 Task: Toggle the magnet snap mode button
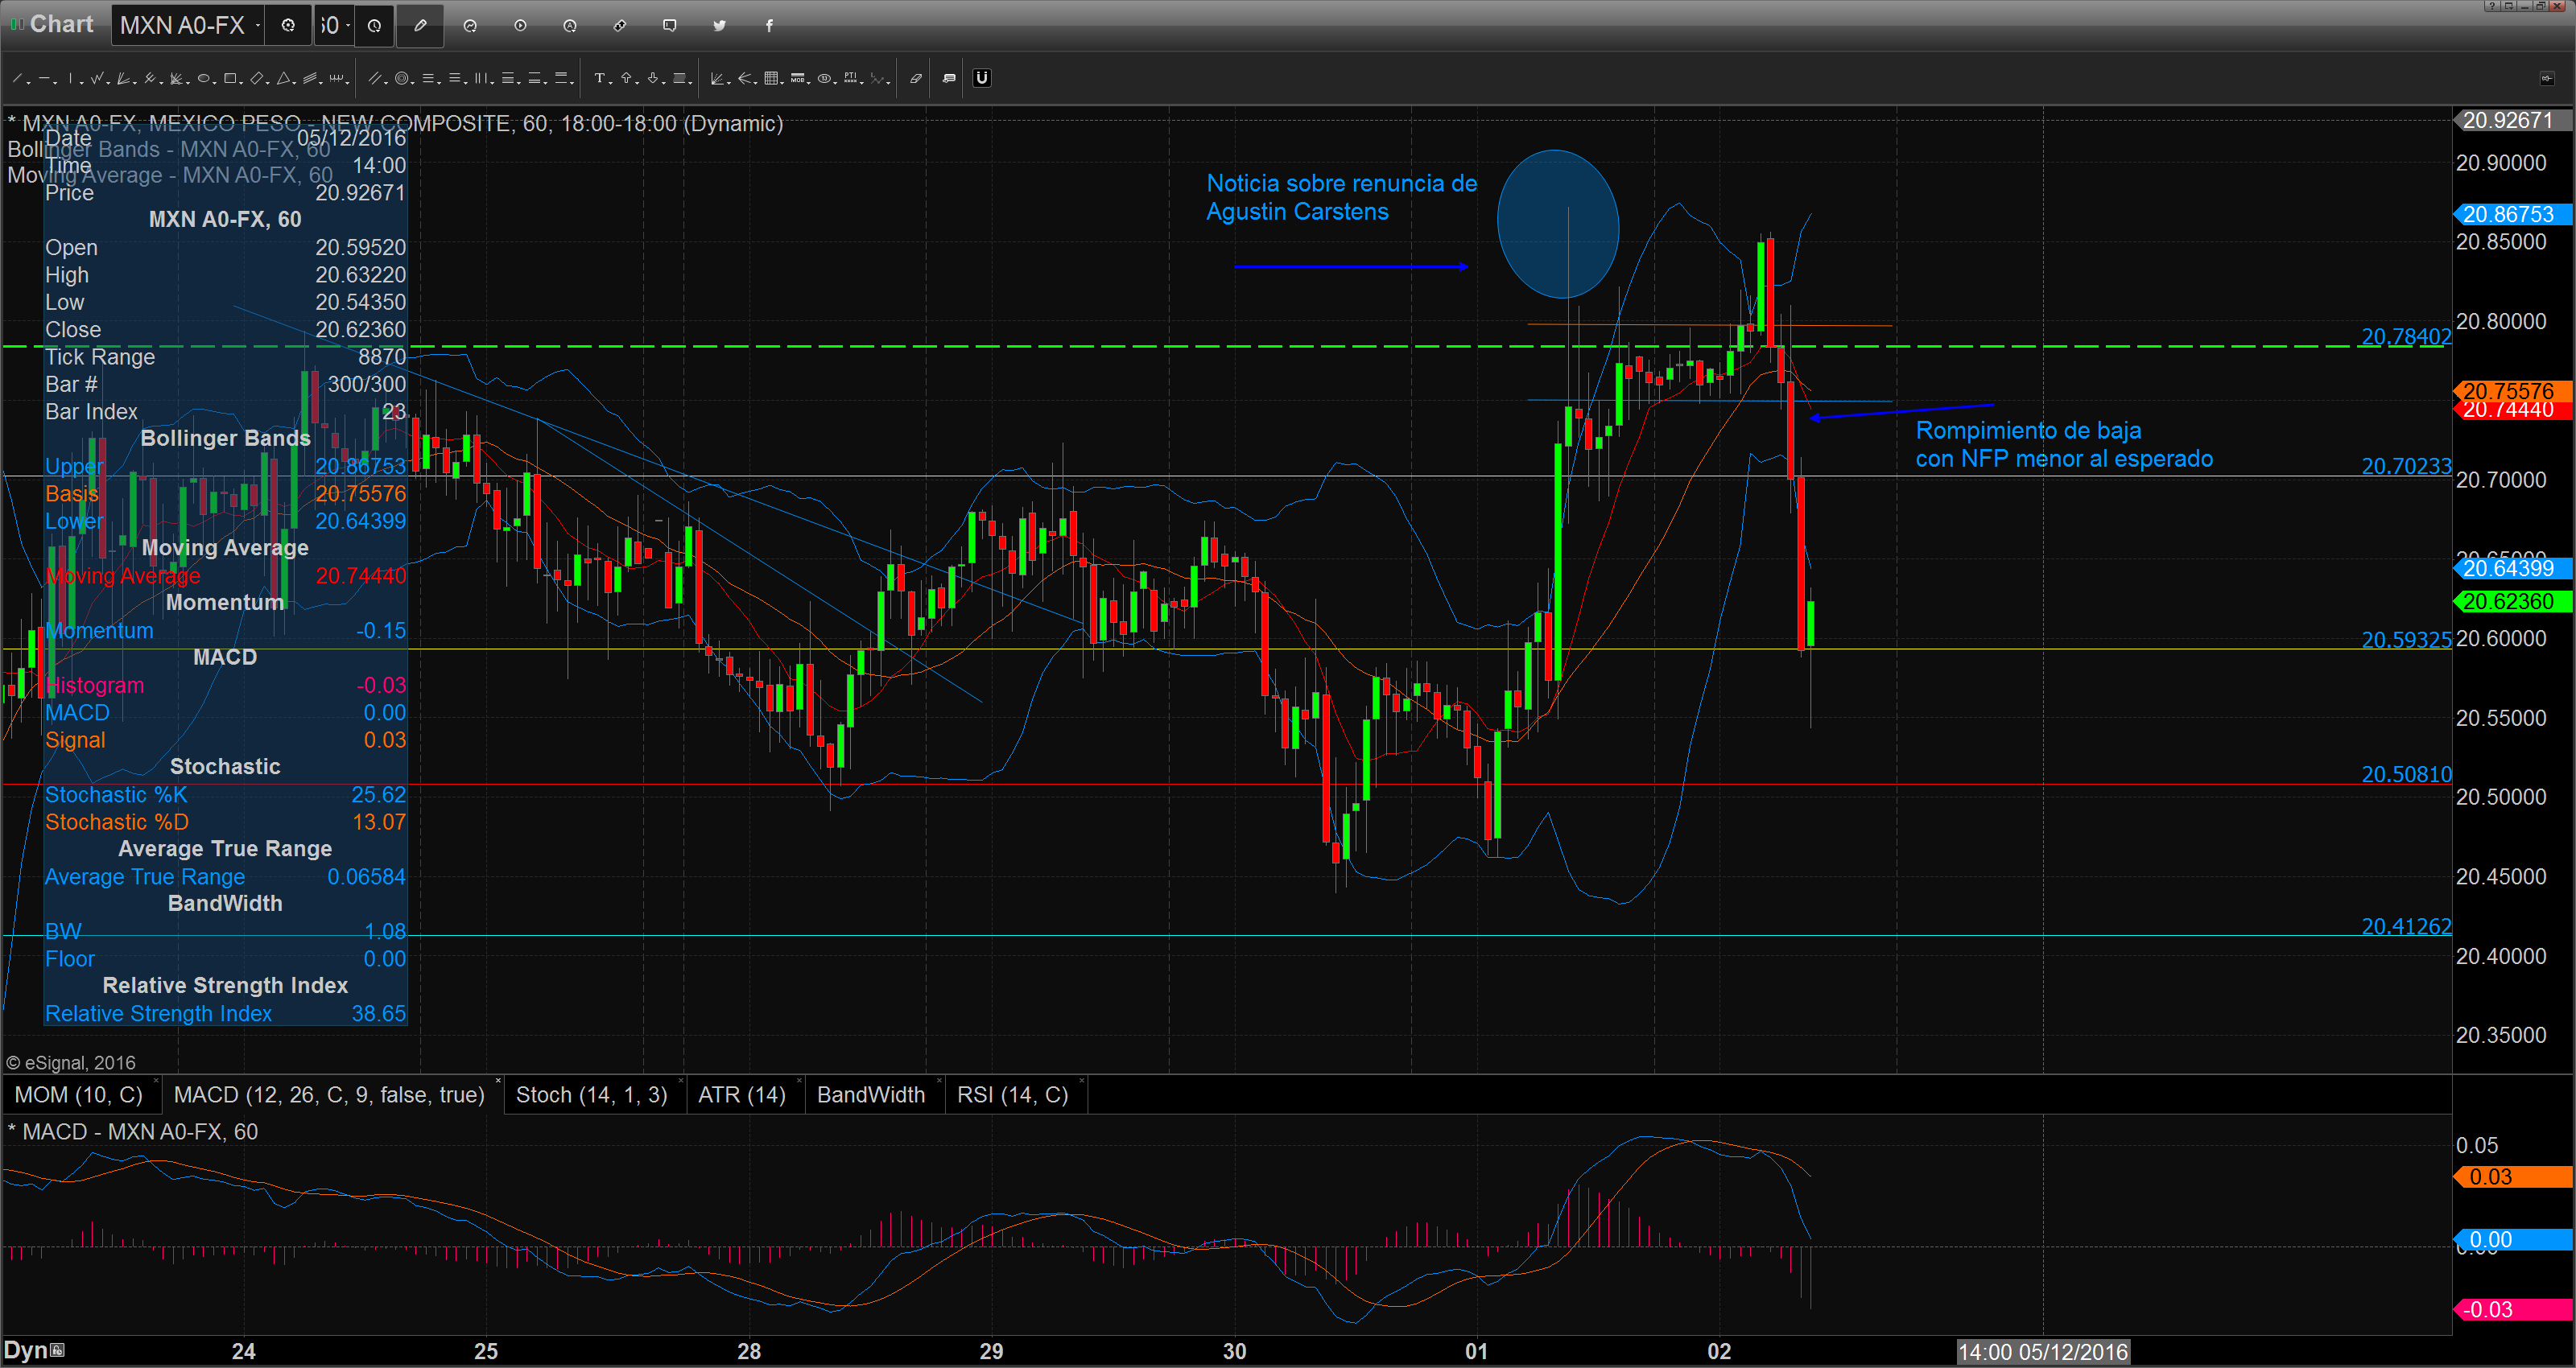pos(982,78)
